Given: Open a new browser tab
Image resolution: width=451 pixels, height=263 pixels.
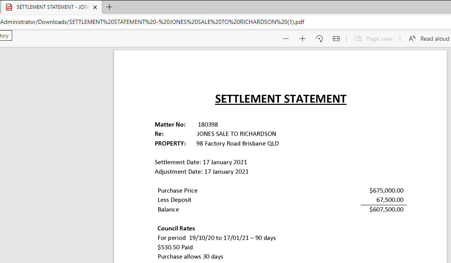Looking at the screenshot, I should coord(109,7).
